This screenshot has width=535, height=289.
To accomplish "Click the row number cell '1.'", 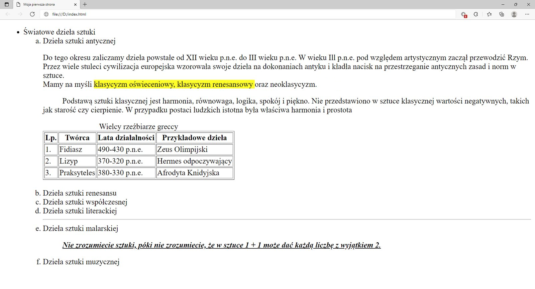I will [x=51, y=150].
